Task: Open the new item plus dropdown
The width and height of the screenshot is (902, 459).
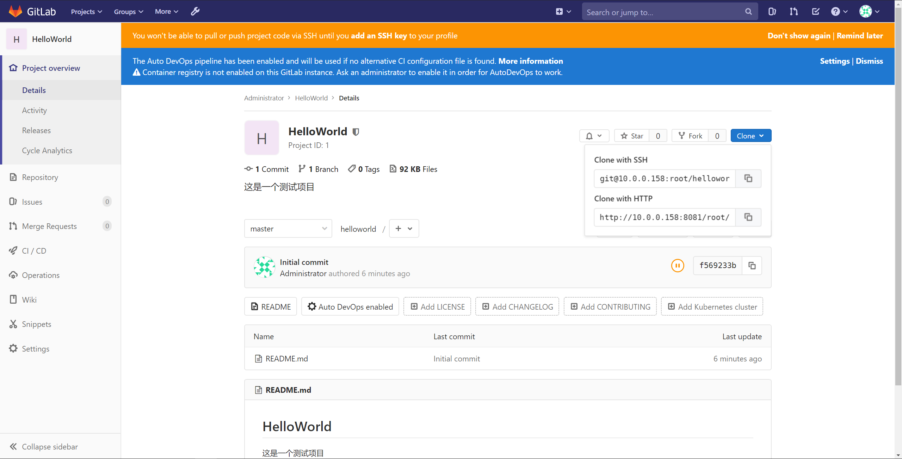Action: point(563,12)
